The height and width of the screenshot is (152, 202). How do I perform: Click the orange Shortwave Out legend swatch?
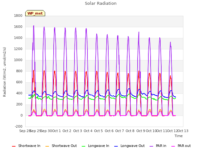coord(47,146)
